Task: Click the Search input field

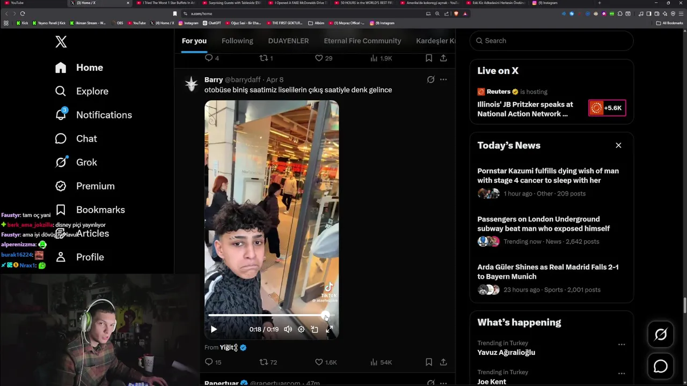Action: click(x=552, y=41)
